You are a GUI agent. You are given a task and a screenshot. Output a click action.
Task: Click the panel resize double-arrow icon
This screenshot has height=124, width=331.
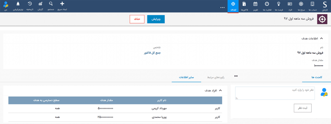click(x=236, y=76)
